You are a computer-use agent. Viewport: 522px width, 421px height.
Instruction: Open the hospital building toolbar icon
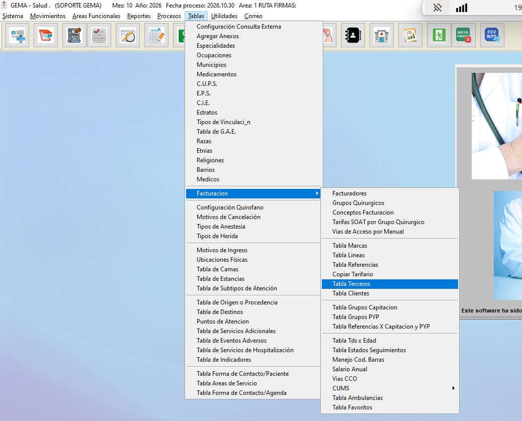tap(382, 35)
